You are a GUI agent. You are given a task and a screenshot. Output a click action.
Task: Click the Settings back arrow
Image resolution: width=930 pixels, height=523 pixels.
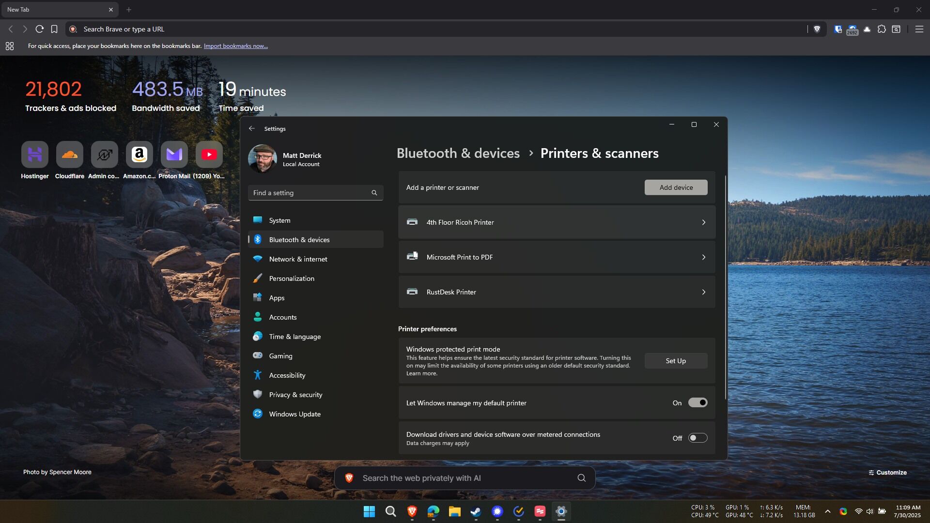[x=251, y=128]
